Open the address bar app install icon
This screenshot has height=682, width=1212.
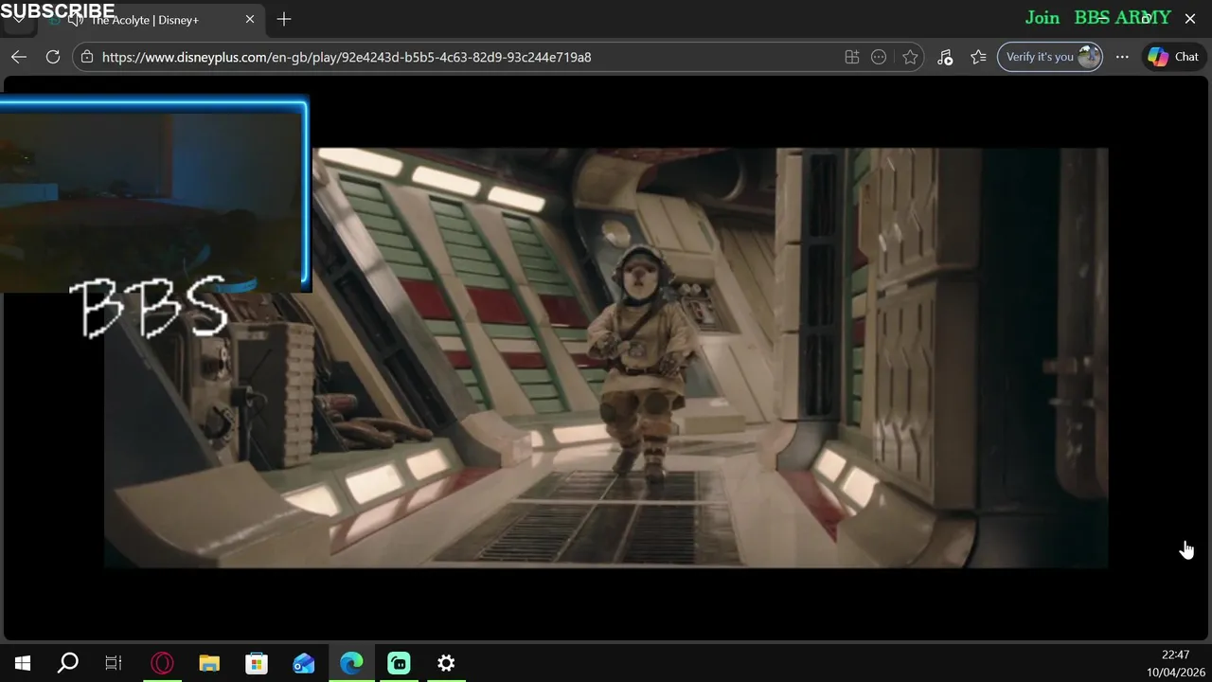point(852,57)
